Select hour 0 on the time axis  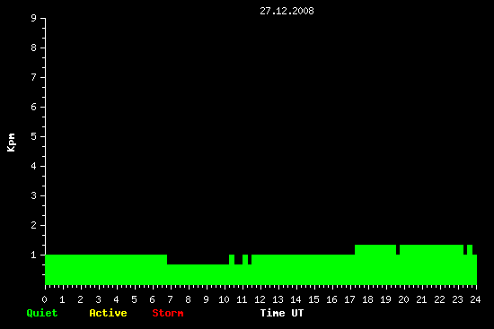pos(44,299)
